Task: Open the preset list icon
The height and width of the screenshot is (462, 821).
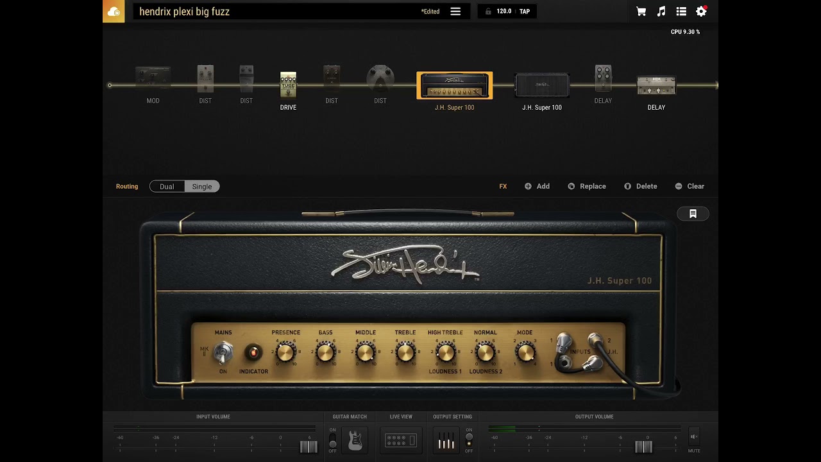Action: pos(681,12)
